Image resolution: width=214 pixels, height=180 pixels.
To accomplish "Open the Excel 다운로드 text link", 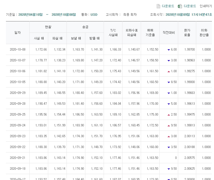I will 190,6.
